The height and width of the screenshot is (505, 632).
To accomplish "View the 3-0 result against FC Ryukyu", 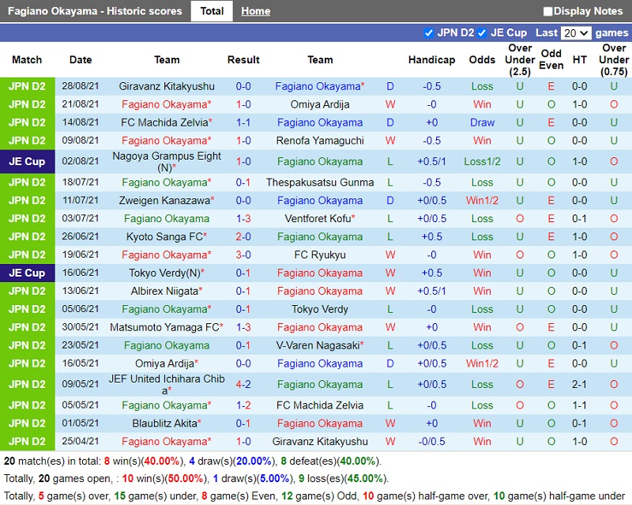I will pyautogui.click(x=243, y=254).
